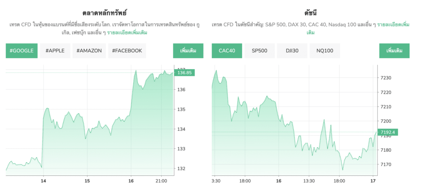Open the #AMAZON stock chart tab
This screenshot has width=421, height=189.
tap(89, 51)
